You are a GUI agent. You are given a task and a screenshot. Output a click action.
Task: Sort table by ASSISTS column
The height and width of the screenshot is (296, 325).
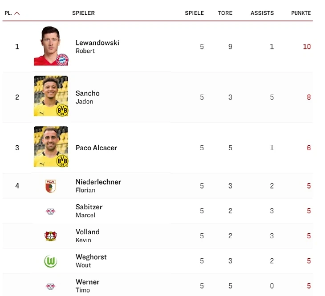coord(262,13)
